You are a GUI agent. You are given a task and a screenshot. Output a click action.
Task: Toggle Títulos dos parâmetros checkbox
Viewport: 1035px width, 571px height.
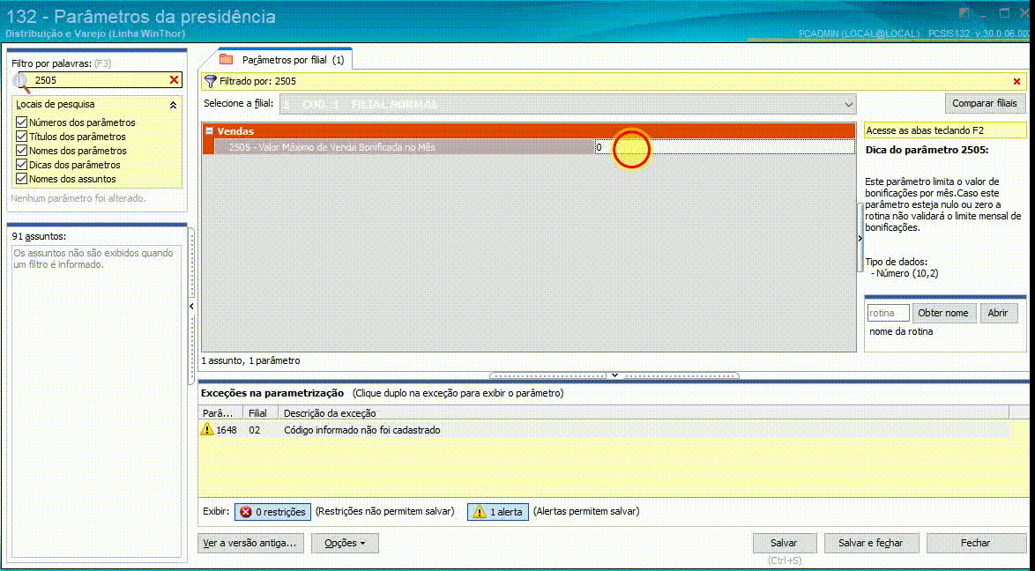pos(21,137)
